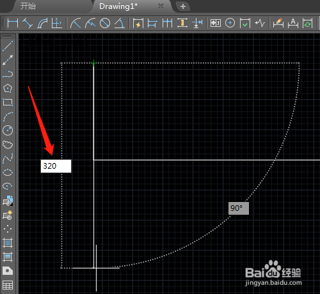Start Quick Dimension with lightning icon

click(138, 23)
